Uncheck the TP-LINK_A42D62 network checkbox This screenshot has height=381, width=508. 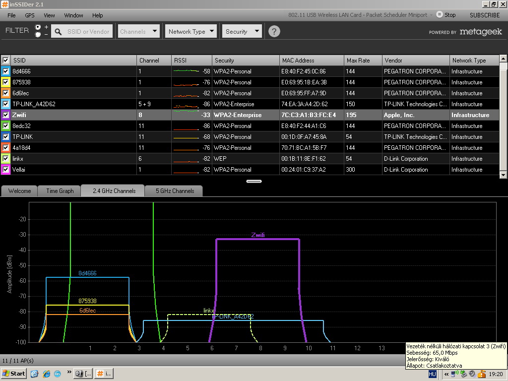5,104
